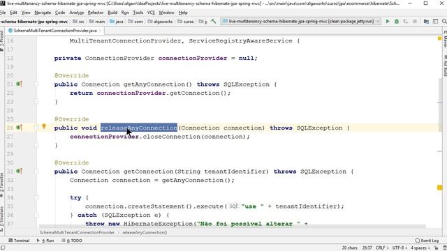Open the Help menu
Screen dimensions: 447x251
click(x=183, y=13)
